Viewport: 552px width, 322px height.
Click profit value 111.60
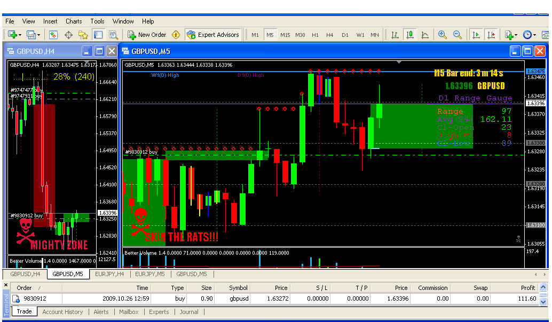click(x=527, y=299)
